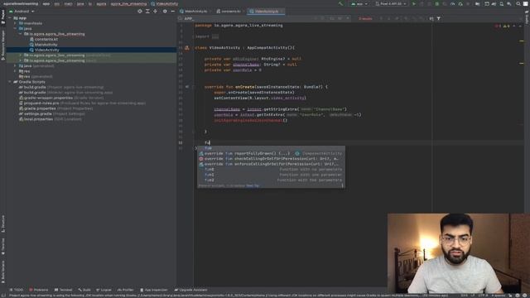Select fun1 function with one parameter template
Viewport: 530px width, 298px height.
click(271, 175)
